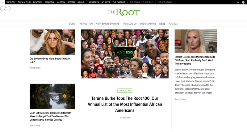The image size is (247, 132).
Task: Click The Root green logo
Action: click(123, 12)
